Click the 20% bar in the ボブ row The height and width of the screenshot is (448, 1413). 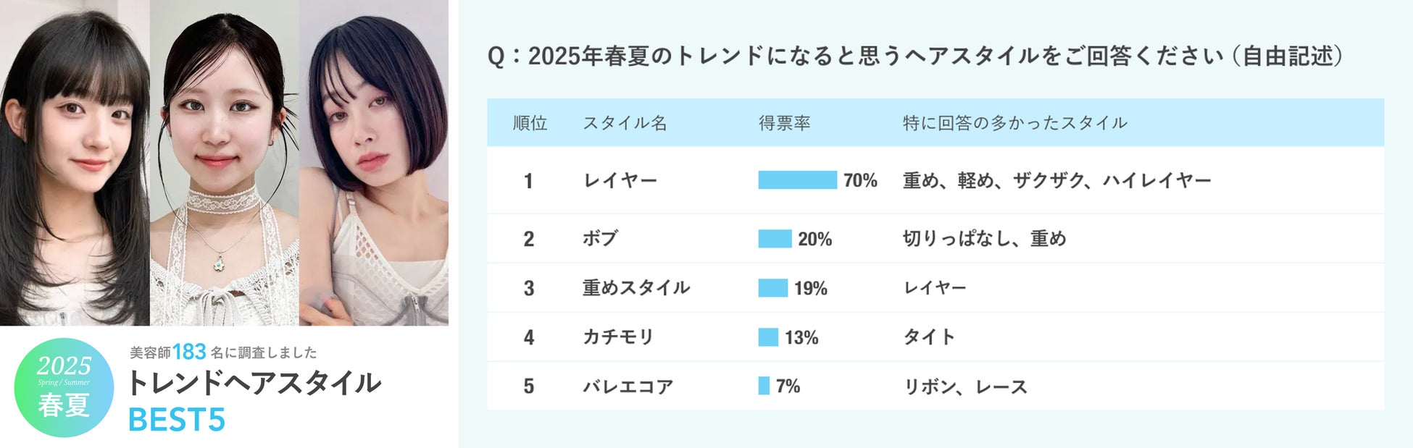click(x=775, y=239)
